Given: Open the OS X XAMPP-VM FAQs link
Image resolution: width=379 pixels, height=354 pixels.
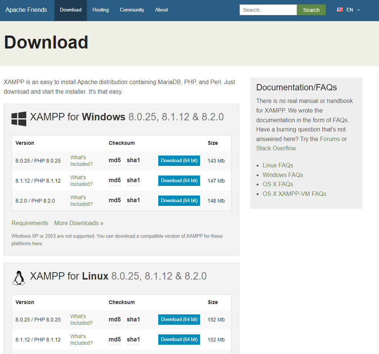Looking at the screenshot, I should coord(294,194).
